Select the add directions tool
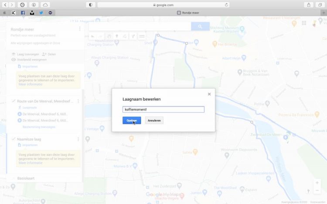Viewport: 327px width, 204px height. (x=133, y=37)
